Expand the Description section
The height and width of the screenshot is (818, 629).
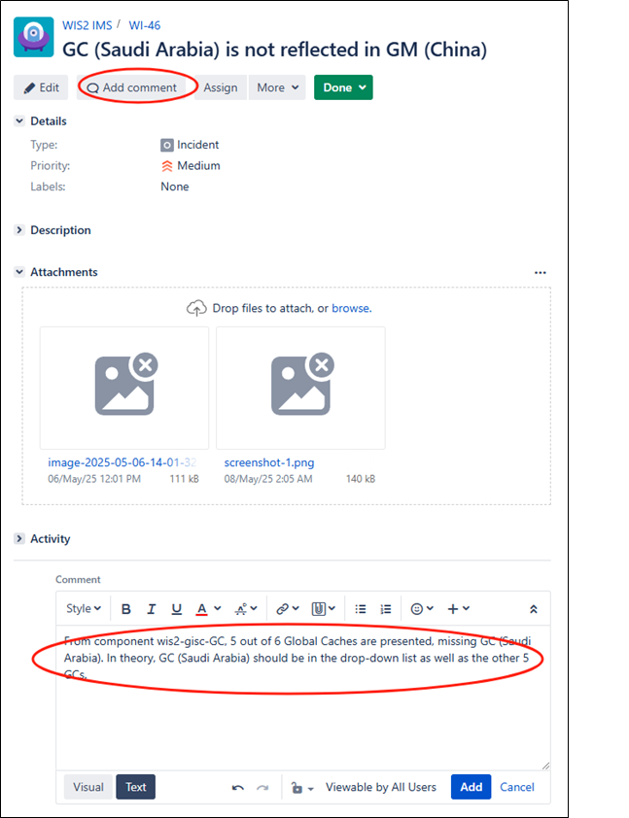tap(20, 230)
